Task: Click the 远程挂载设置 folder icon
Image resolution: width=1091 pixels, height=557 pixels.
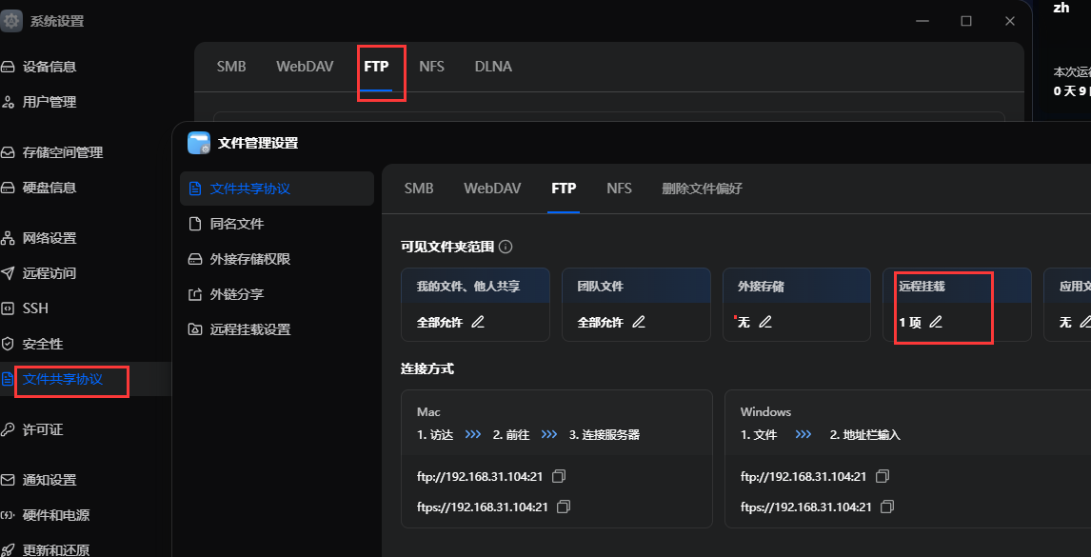Action: 195,329
